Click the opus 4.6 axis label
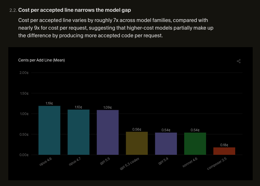This screenshot has height=186, width=260. point(46,161)
